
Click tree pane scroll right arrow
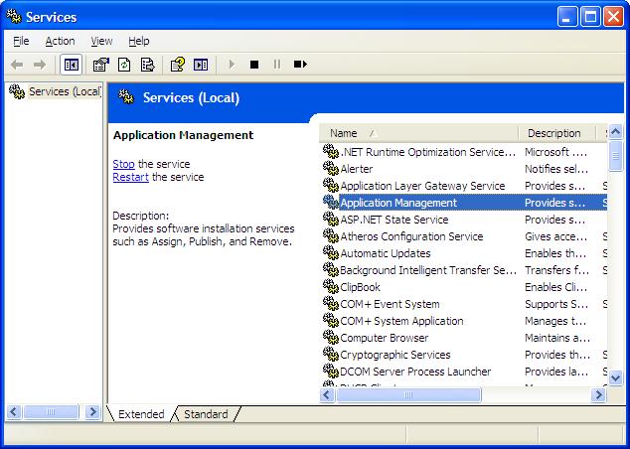(92, 411)
